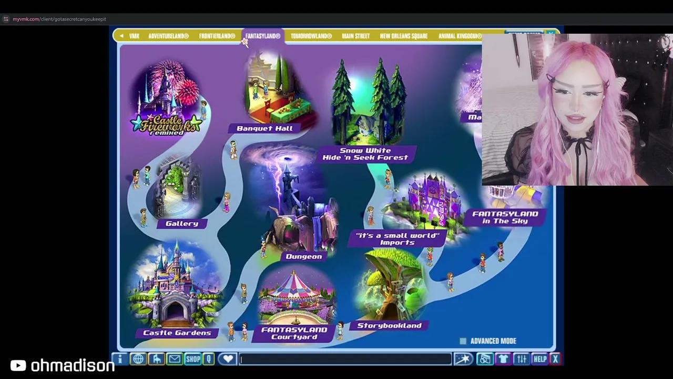
Task: Open the photo camera icon
Action: coord(485,359)
